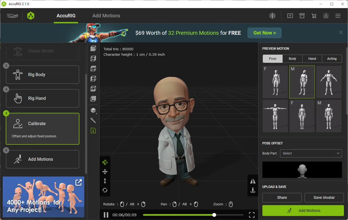348x220 pixels.
Task: Choose the T-pose thumbnail
Action: pos(275,116)
